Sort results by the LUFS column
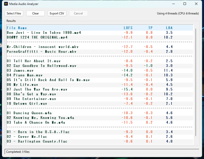The width and height of the screenshot is (204, 159). (127, 28)
